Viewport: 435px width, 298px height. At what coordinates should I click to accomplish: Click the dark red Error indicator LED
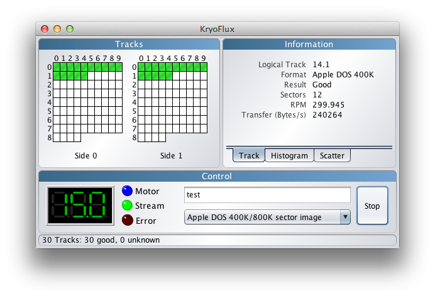pyautogui.click(x=128, y=220)
